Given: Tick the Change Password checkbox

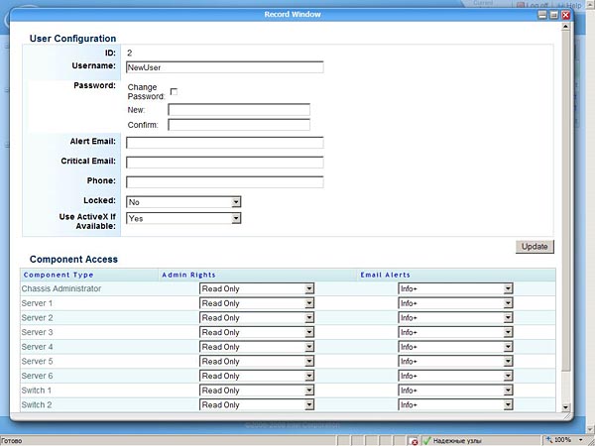Looking at the screenshot, I should pyautogui.click(x=174, y=91).
